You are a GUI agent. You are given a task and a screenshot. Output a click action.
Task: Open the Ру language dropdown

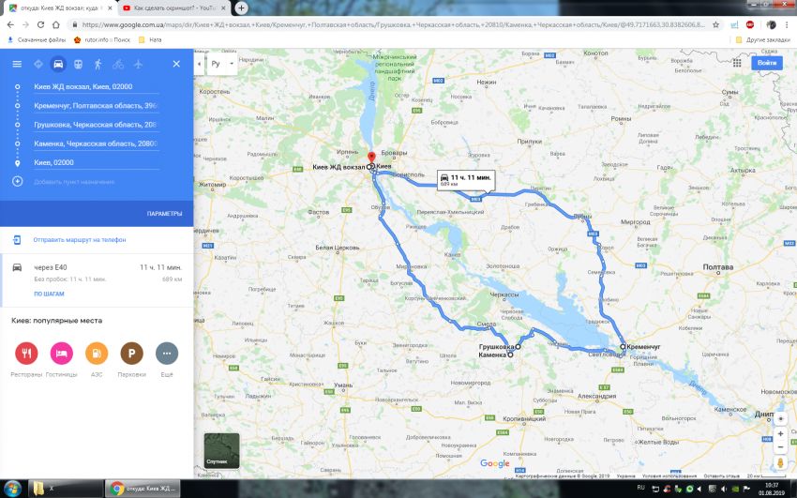point(222,64)
